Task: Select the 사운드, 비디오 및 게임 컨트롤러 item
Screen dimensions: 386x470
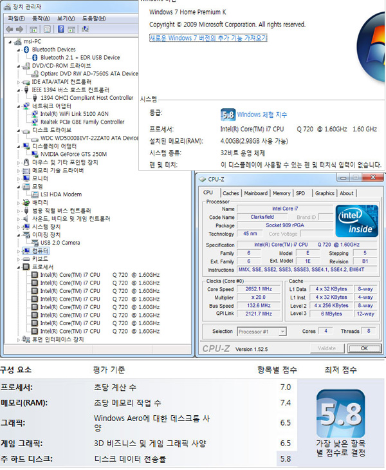Action: 71,219
